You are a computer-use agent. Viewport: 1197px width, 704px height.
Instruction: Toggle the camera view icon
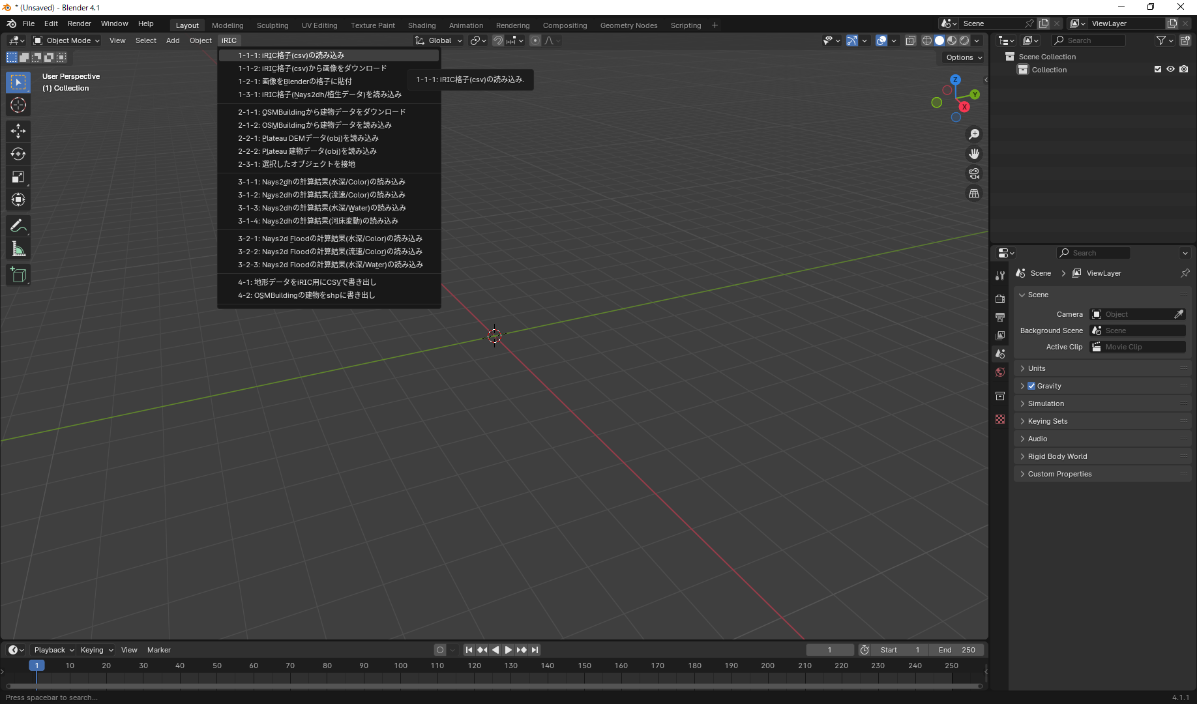pyautogui.click(x=974, y=173)
